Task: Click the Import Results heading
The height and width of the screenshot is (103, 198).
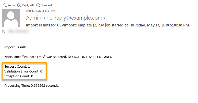Action: [15, 47]
